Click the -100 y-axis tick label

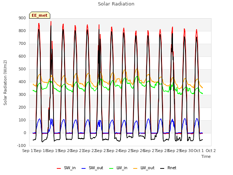tap(21, 145)
